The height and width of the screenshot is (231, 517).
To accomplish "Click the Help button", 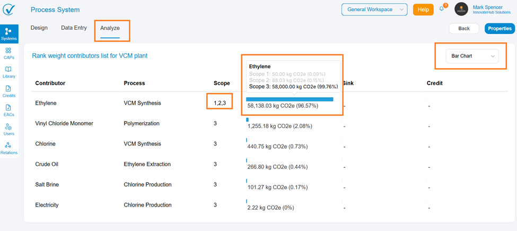I will 423,10.
